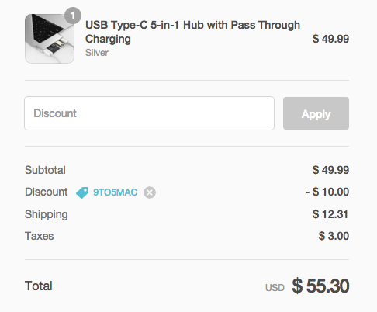
Task: Click the Silver variant label
Action: [x=97, y=53]
